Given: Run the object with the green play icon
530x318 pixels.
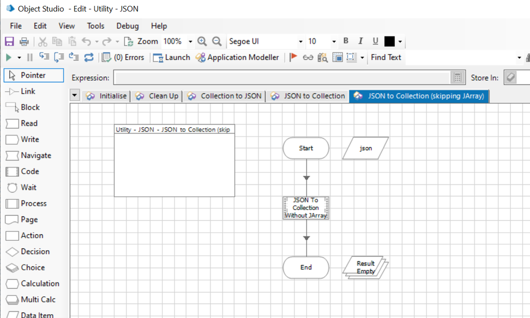Looking at the screenshot, I should point(8,57).
